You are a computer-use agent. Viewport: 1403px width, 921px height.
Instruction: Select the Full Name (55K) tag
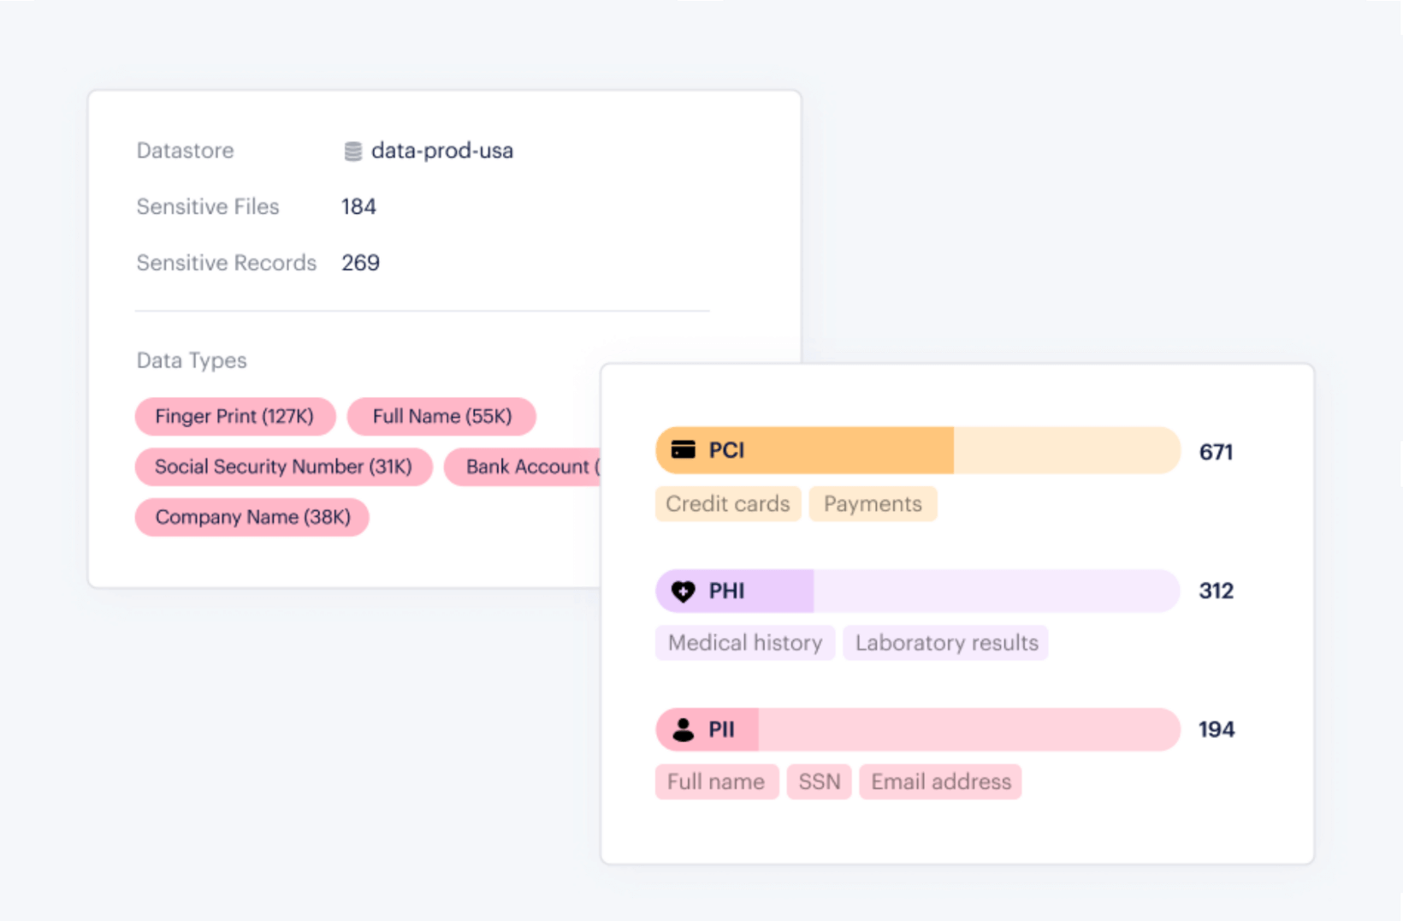coord(441,417)
